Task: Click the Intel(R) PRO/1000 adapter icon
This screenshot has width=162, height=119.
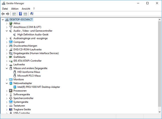Action: (15, 87)
